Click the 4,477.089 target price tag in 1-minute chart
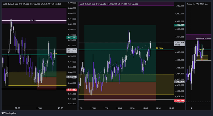 coord(179,25)
